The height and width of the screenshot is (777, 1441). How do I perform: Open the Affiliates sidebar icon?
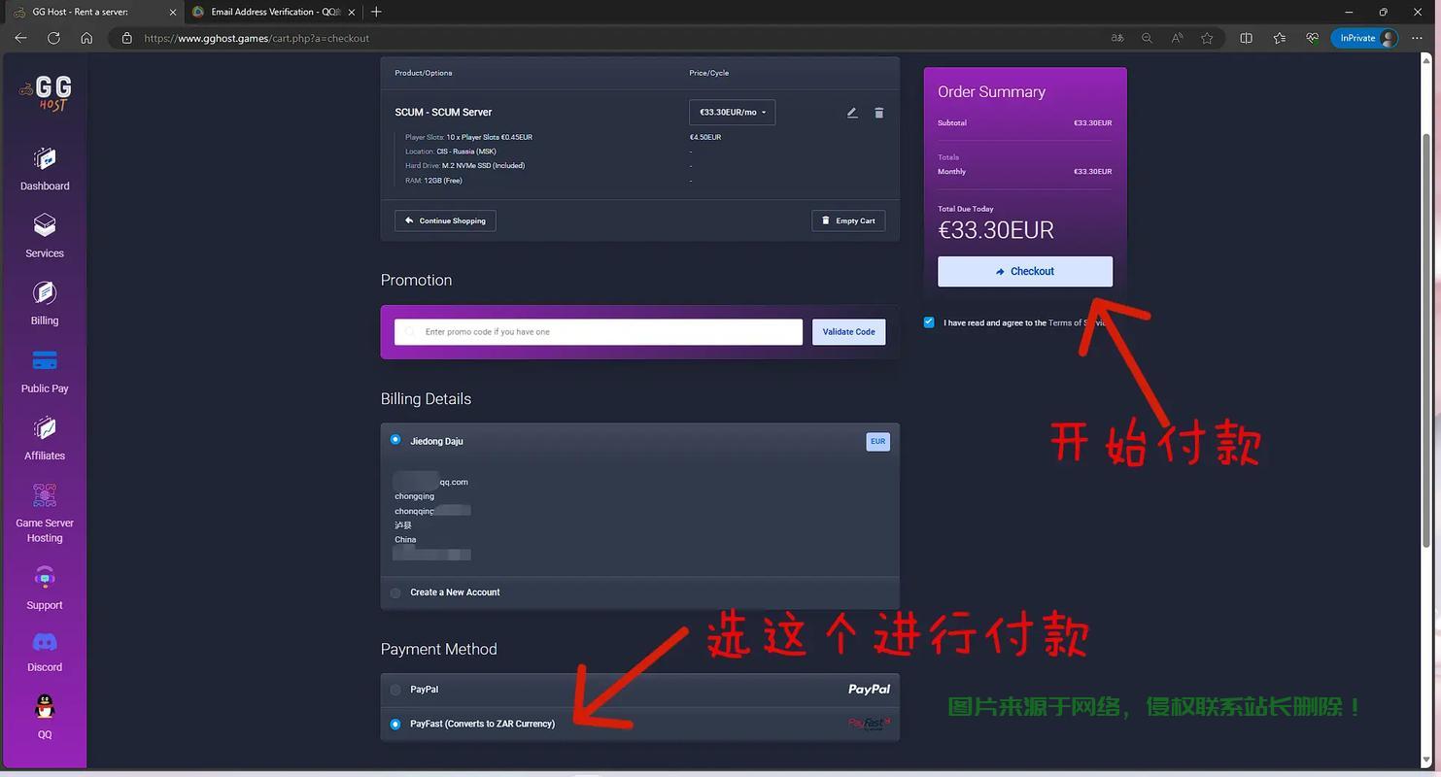pyautogui.click(x=45, y=427)
